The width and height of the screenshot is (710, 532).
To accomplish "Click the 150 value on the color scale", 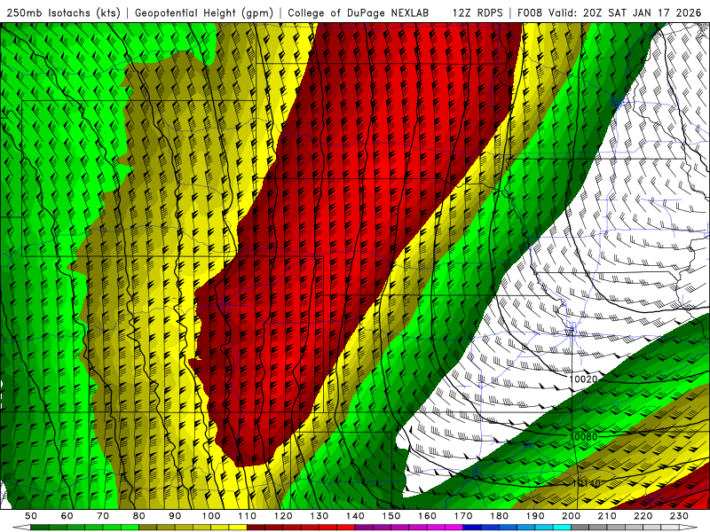I will click(391, 516).
